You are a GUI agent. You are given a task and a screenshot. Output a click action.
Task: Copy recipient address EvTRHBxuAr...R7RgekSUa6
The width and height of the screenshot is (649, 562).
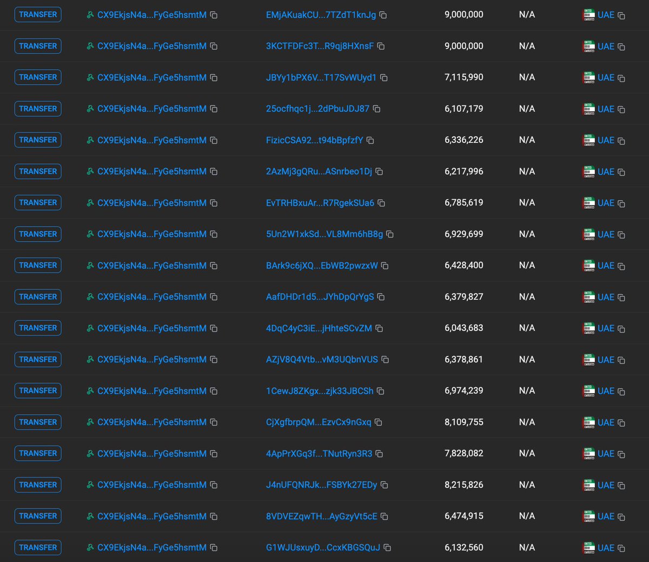point(381,203)
